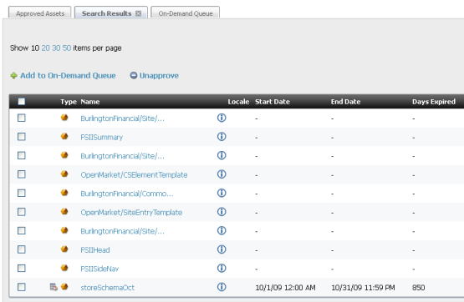Show 50 items per page
Screen dimensions: 464x302
(x=67, y=48)
